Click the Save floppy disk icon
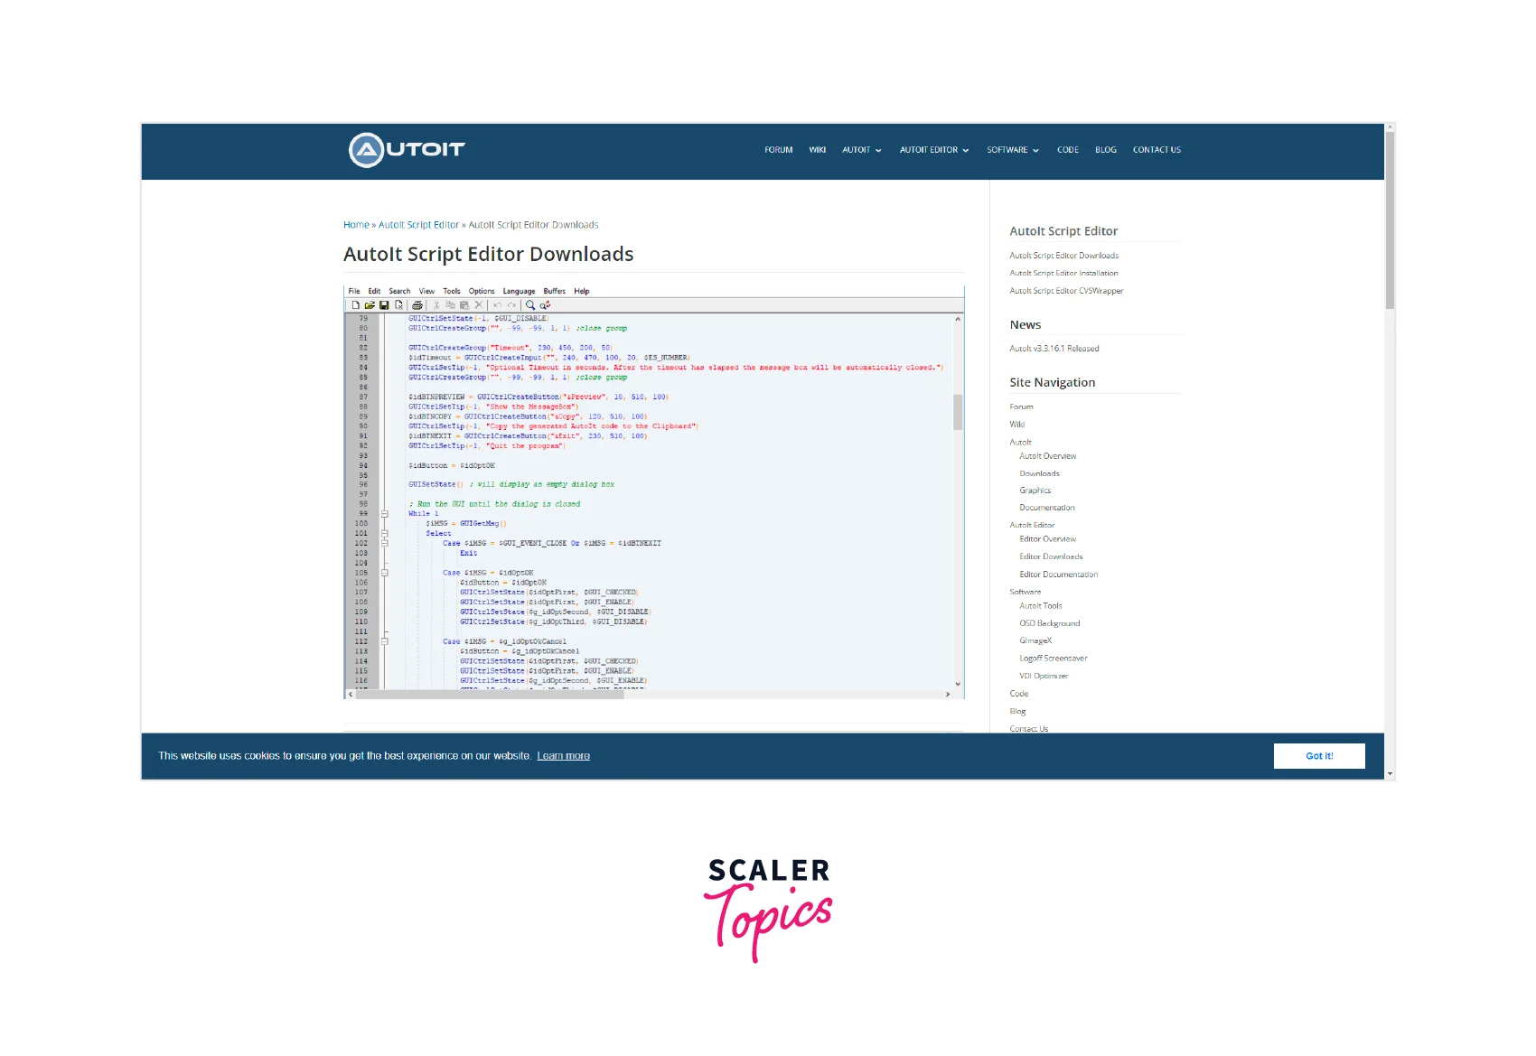The height and width of the screenshot is (1056, 1536). (384, 305)
